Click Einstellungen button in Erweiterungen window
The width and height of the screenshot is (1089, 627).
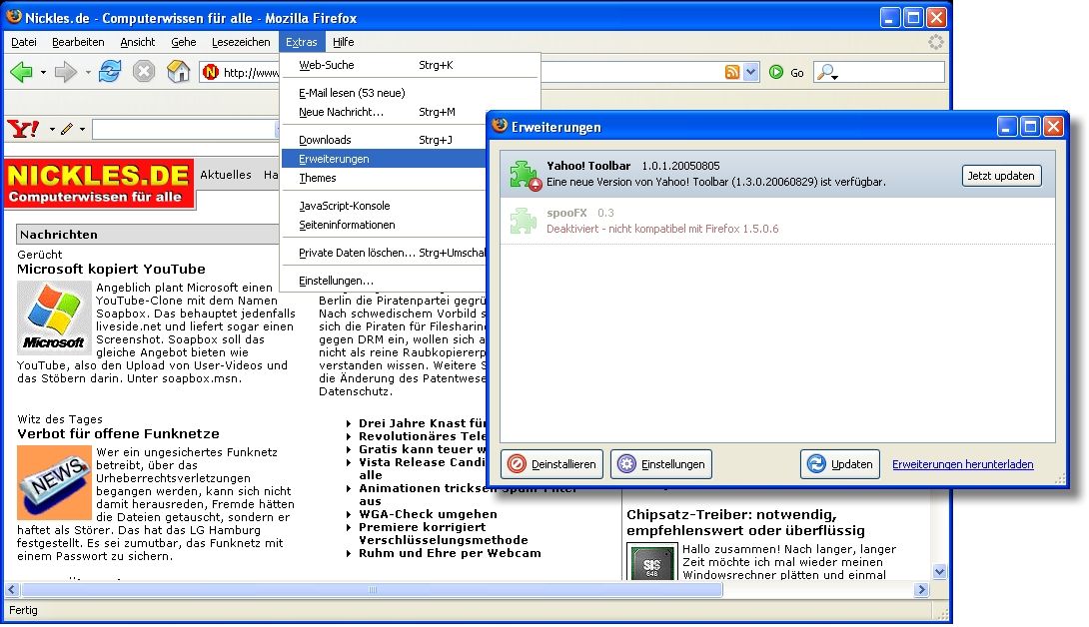click(x=661, y=464)
